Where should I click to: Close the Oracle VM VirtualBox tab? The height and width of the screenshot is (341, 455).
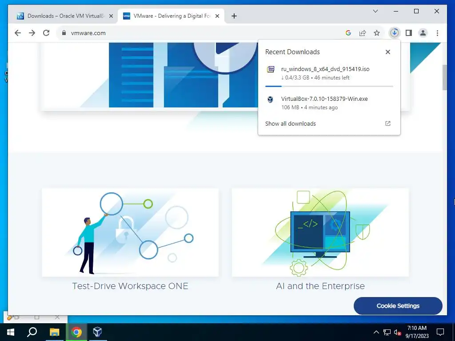[111, 16]
